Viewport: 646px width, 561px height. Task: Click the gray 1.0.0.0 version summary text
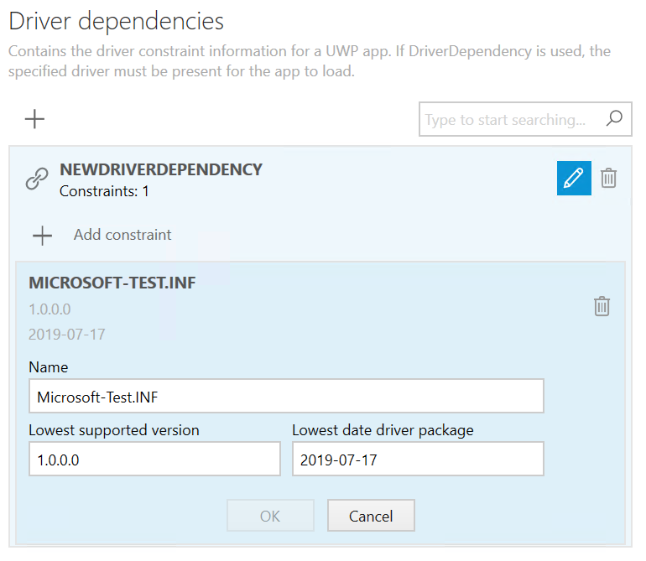[49, 309]
